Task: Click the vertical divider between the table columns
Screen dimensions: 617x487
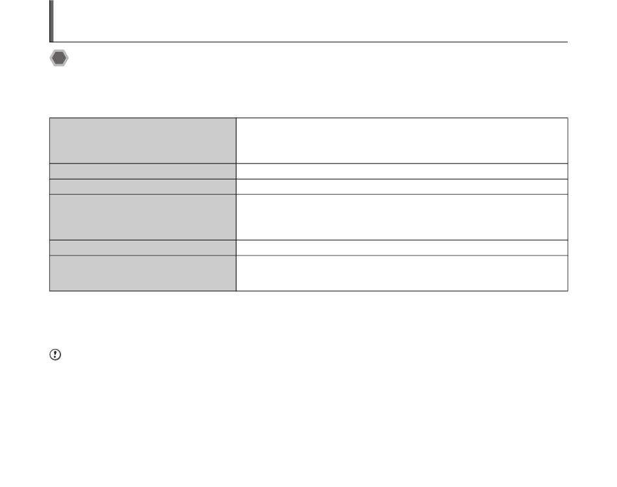Action: click(236, 204)
